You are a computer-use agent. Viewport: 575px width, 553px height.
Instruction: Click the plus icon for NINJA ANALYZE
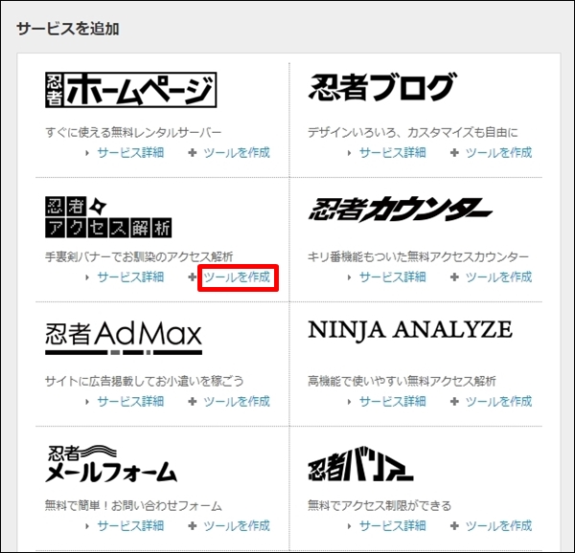(x=454, y=402)
